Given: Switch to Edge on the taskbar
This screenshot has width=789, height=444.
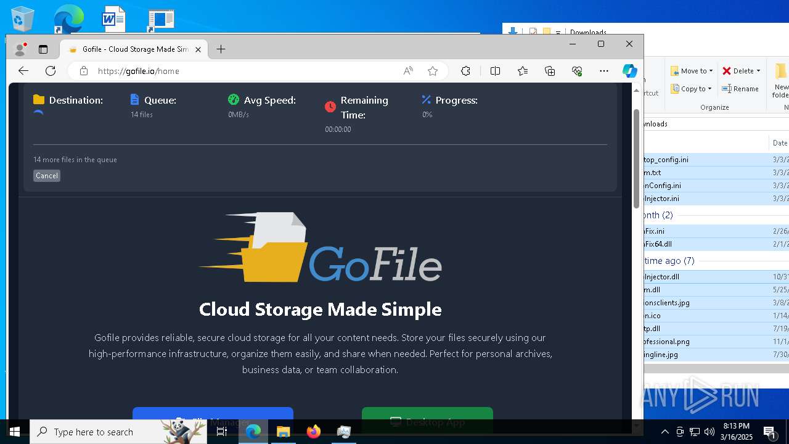Looking at the screenshot, I should [253, 432].
